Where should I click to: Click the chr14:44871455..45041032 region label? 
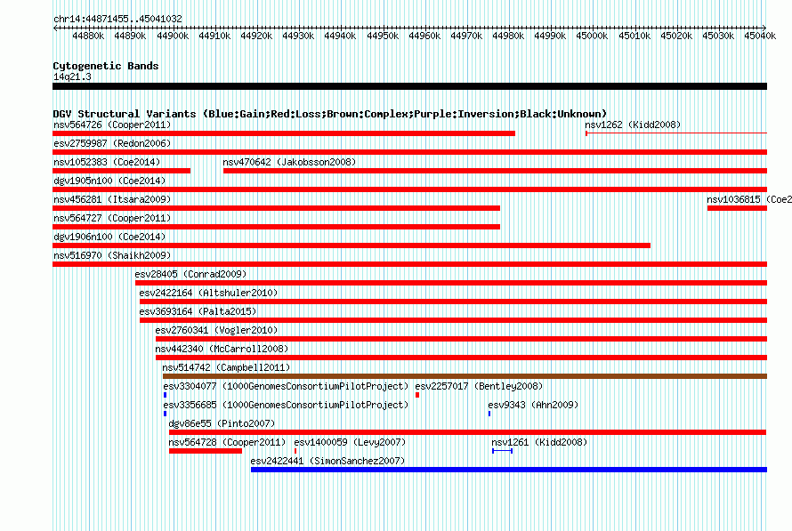[117, 19]
